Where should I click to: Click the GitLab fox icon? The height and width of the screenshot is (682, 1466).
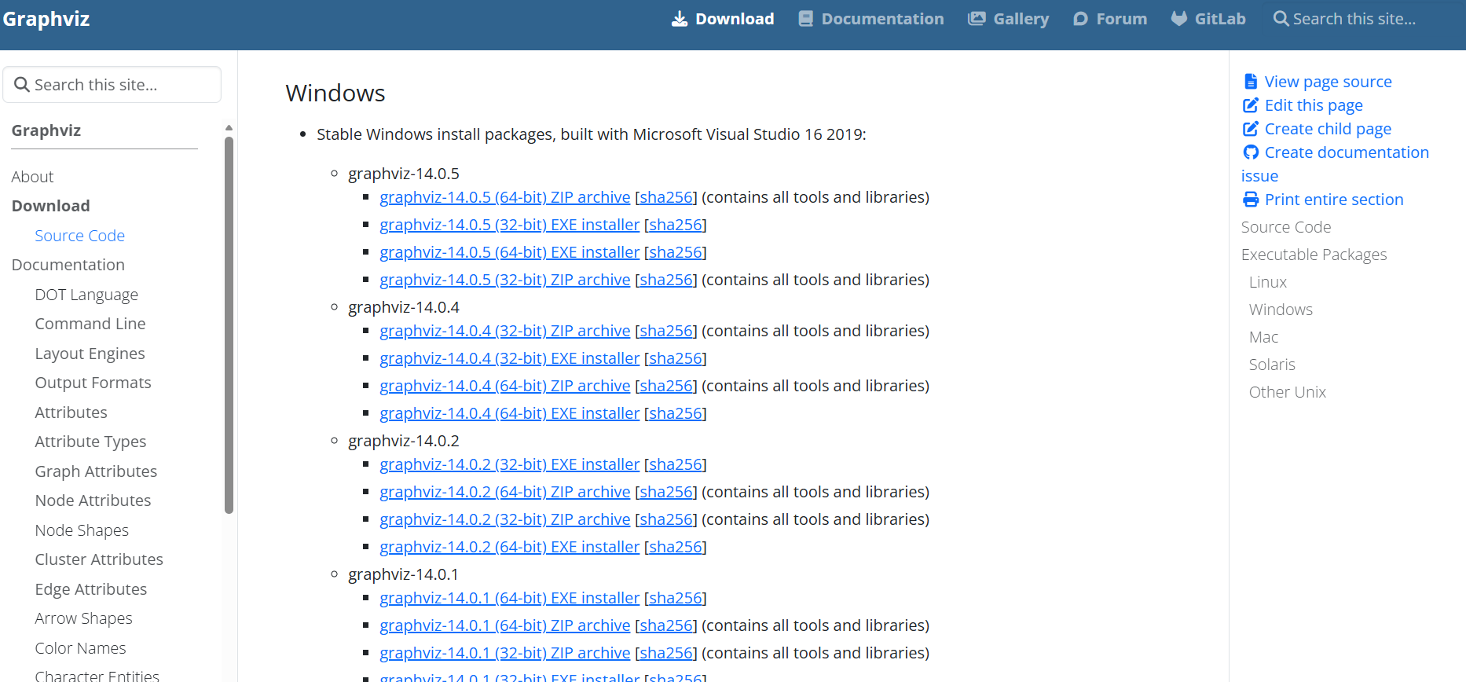(x=1178, y=19)
